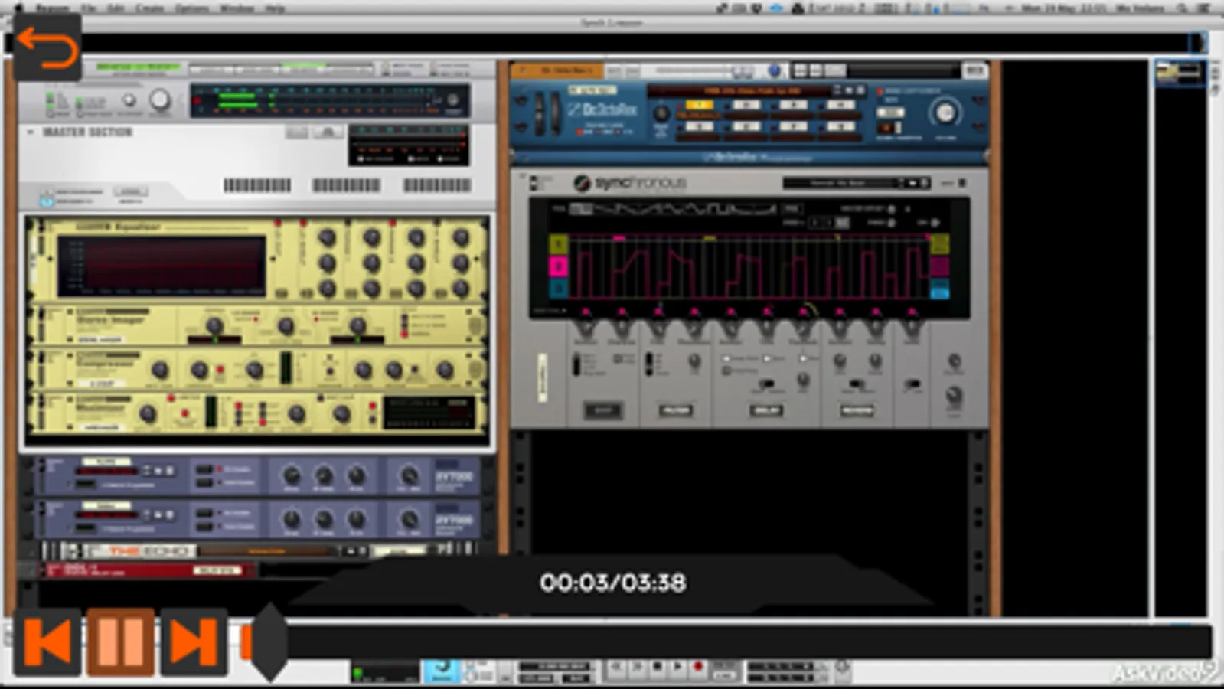Click the Reason transport stop button
The width and height of the screenshot is (1224, 689).
click(657, 668)
